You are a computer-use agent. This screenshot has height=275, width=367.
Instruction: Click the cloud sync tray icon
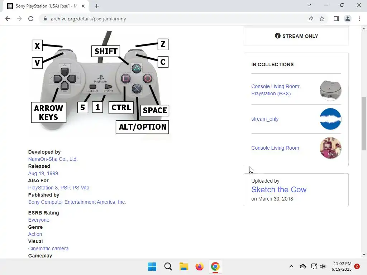[302, 266]
